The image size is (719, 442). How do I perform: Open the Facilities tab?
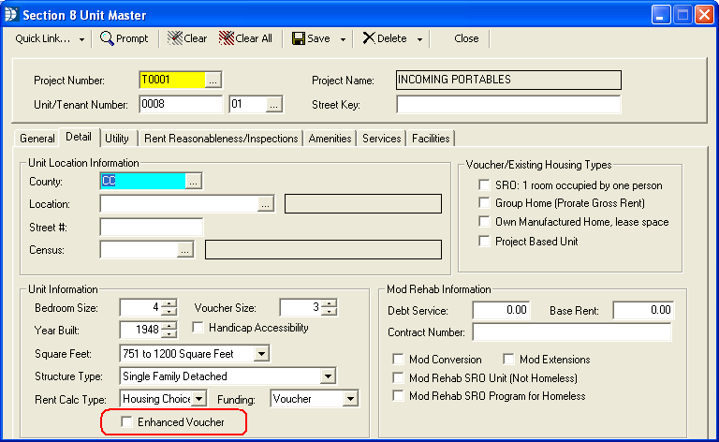(431, 139)
